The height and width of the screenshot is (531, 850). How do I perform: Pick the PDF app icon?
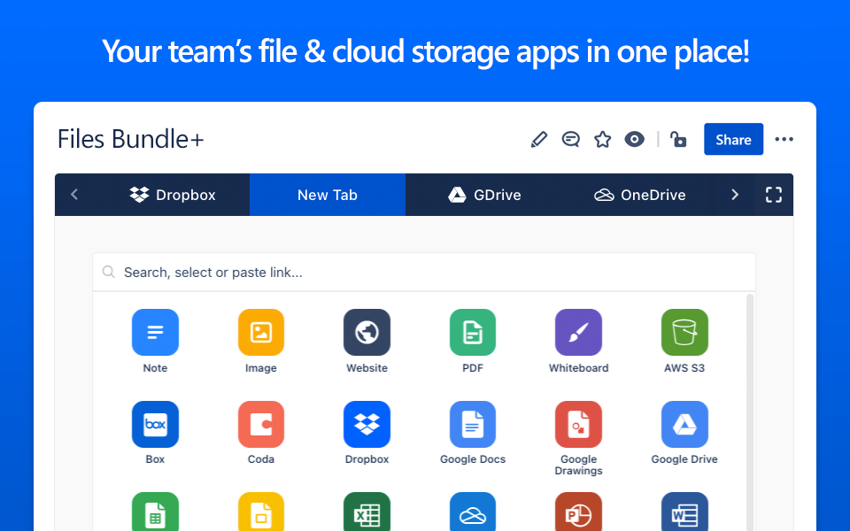pyautogui.click(x=473, y=332)
